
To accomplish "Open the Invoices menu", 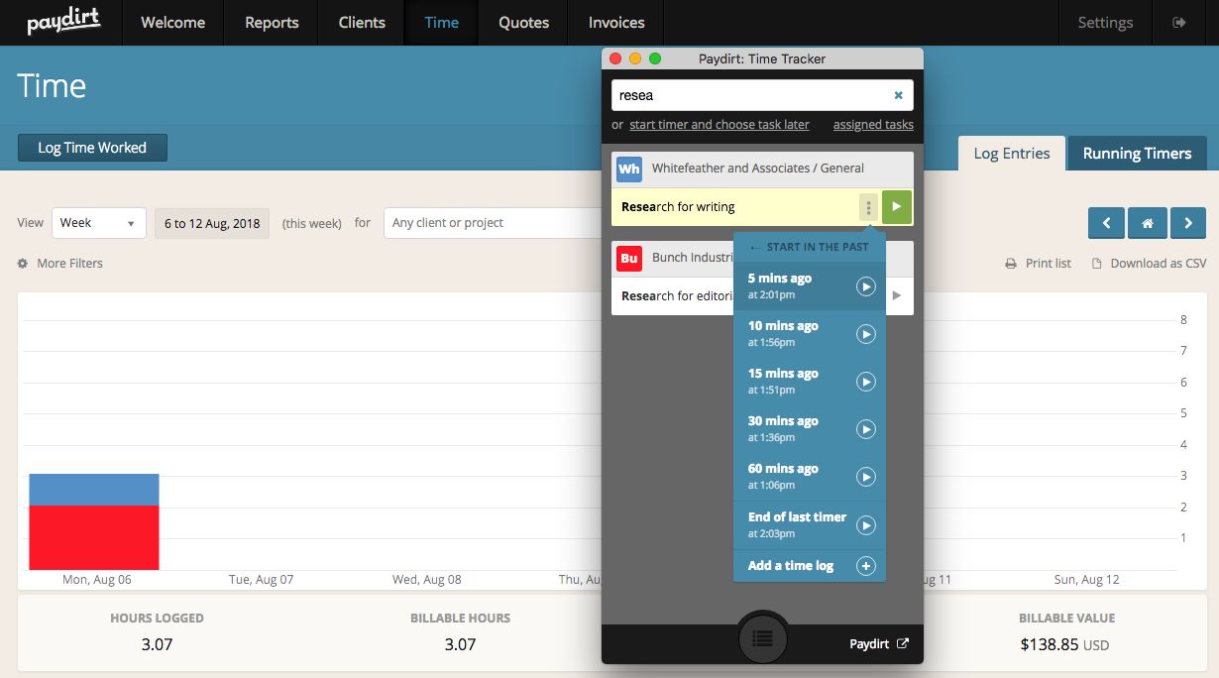I will (x=615, y=23).
